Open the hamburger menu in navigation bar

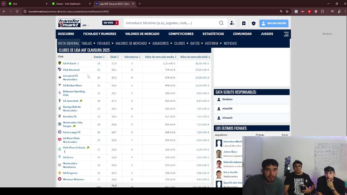point(286,34)
